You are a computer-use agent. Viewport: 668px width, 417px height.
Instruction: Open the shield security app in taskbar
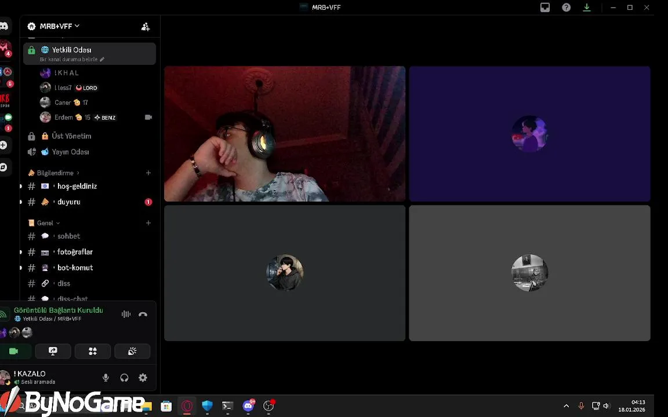tap(207, 406)
